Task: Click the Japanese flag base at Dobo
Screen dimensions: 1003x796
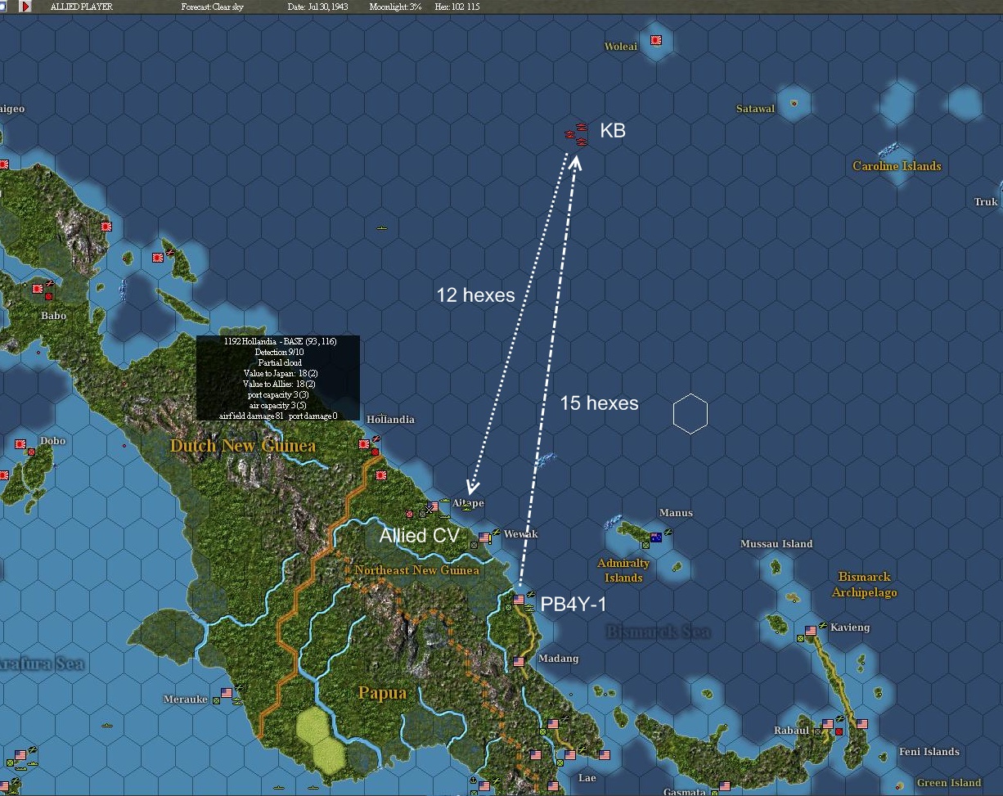Action: point(20,444)
